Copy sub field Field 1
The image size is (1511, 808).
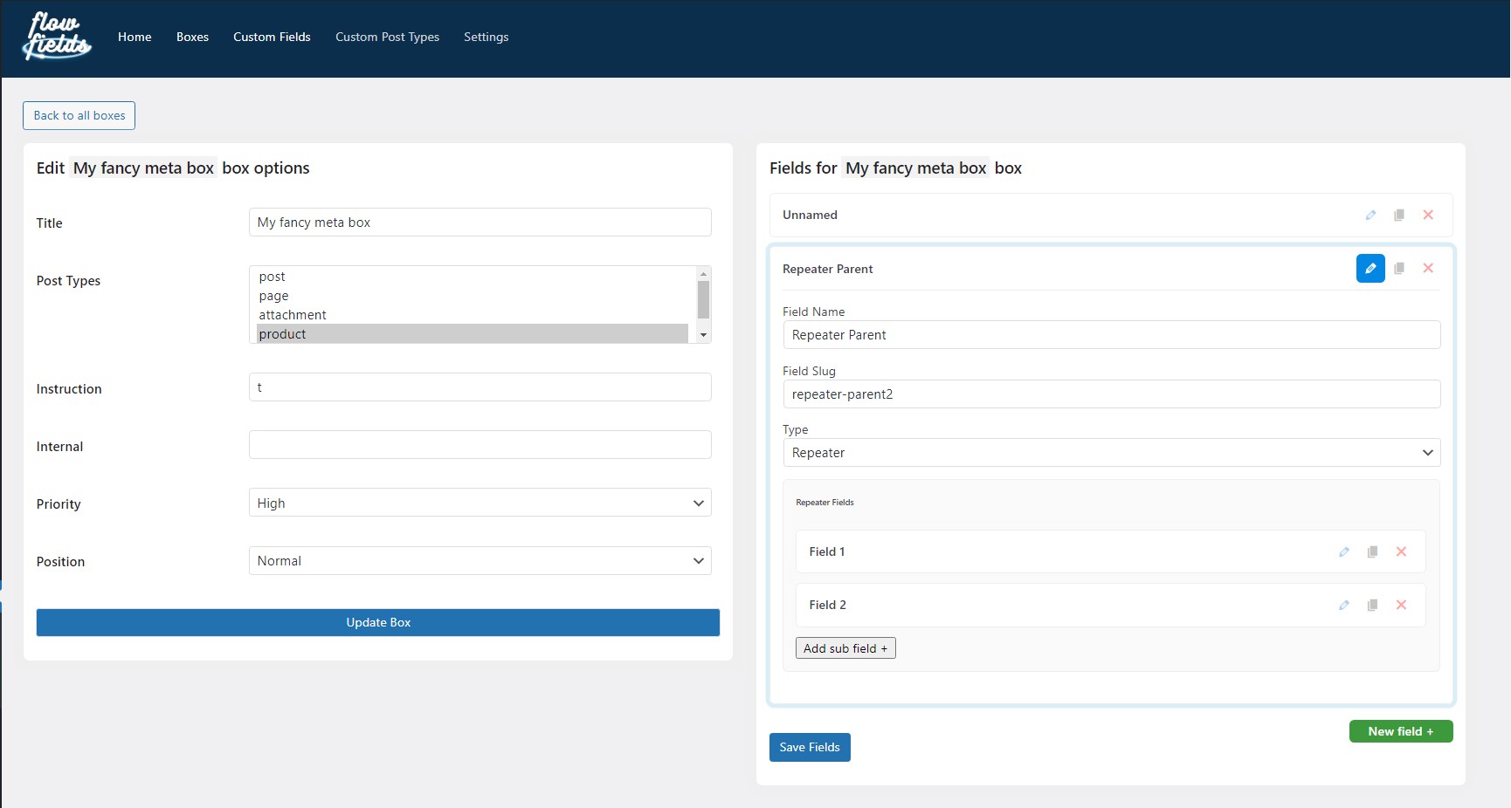[1373, 551]
